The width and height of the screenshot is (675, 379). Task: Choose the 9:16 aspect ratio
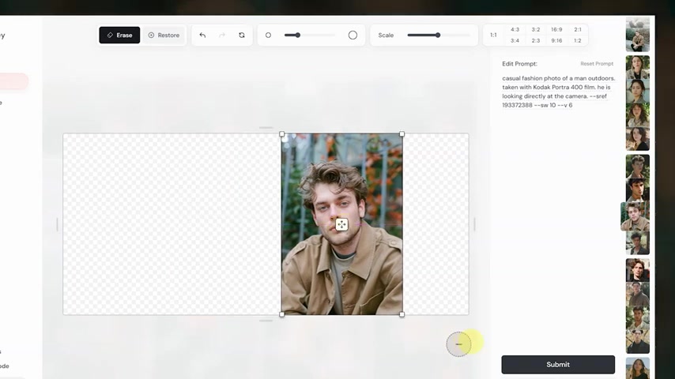click(556, 41)
